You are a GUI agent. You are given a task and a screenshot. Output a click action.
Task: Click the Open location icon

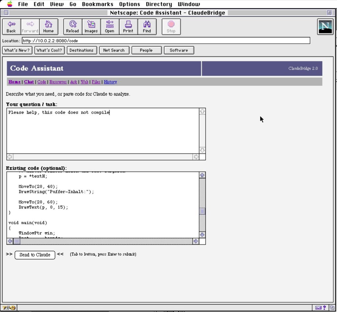click(110, 27)
